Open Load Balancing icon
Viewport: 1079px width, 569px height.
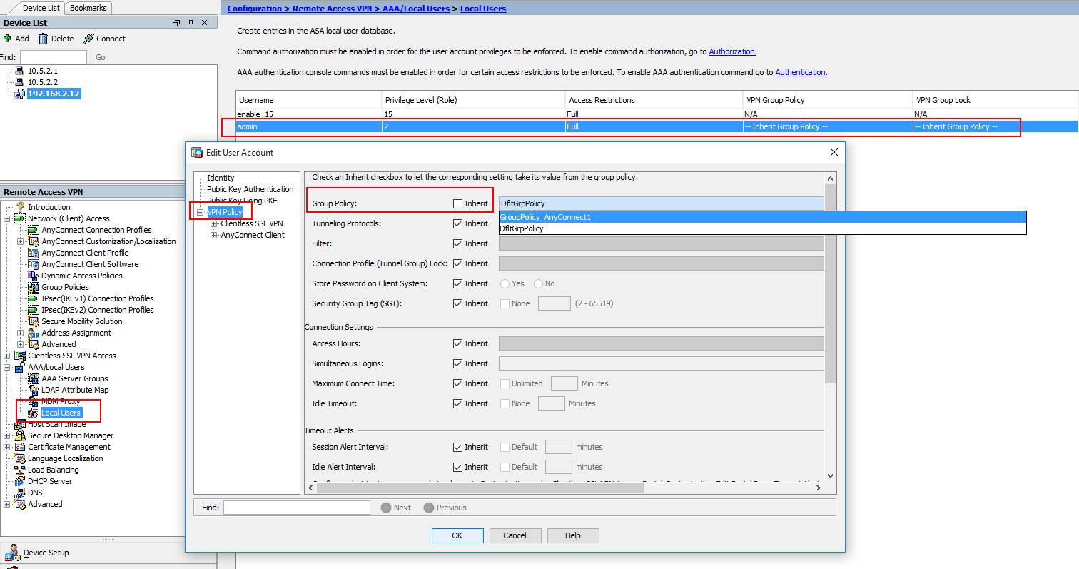(20, 470)
